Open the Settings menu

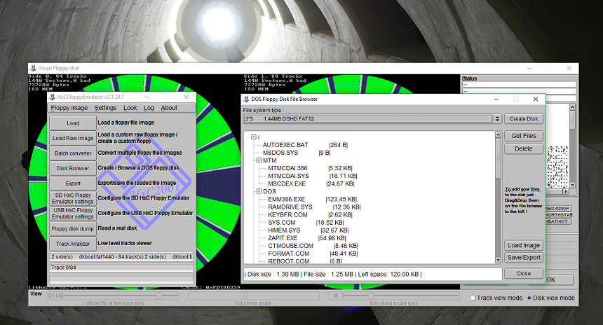pyautogui.click(x=105, y=108)
